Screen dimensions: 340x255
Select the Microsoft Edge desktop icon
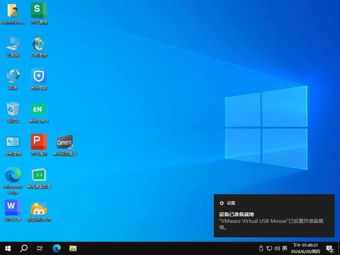click(13, 180)
